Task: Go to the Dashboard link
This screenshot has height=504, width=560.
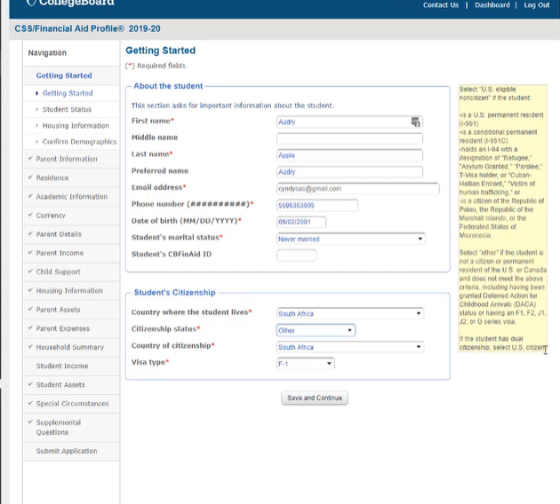Action: (x=492, y=5)
